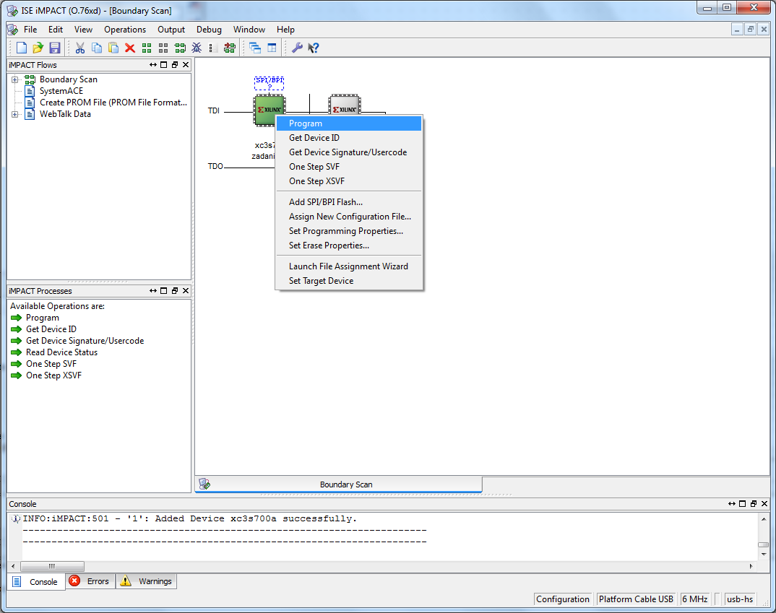776x613 pixels.
Task: Close the iMPACT Flows panel
Action: (x=186, y=65)
